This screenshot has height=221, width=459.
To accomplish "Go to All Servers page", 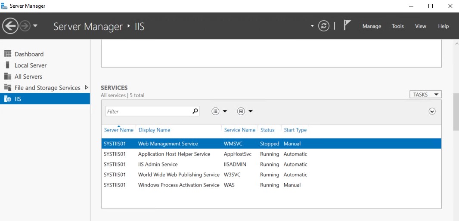I will [x=28, y=77].
